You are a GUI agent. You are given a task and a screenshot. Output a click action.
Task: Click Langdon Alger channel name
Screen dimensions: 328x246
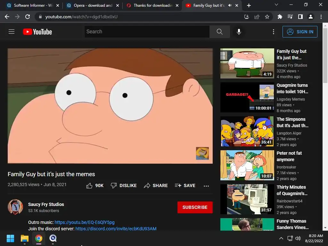[x=289, y=133]
